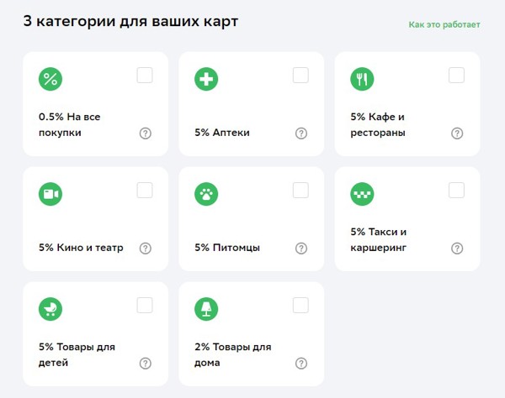Click the 5% Такси и каршеринг label
Image resolution: width=505 pixels, height=398 pixels.
(x=379, y=239)
